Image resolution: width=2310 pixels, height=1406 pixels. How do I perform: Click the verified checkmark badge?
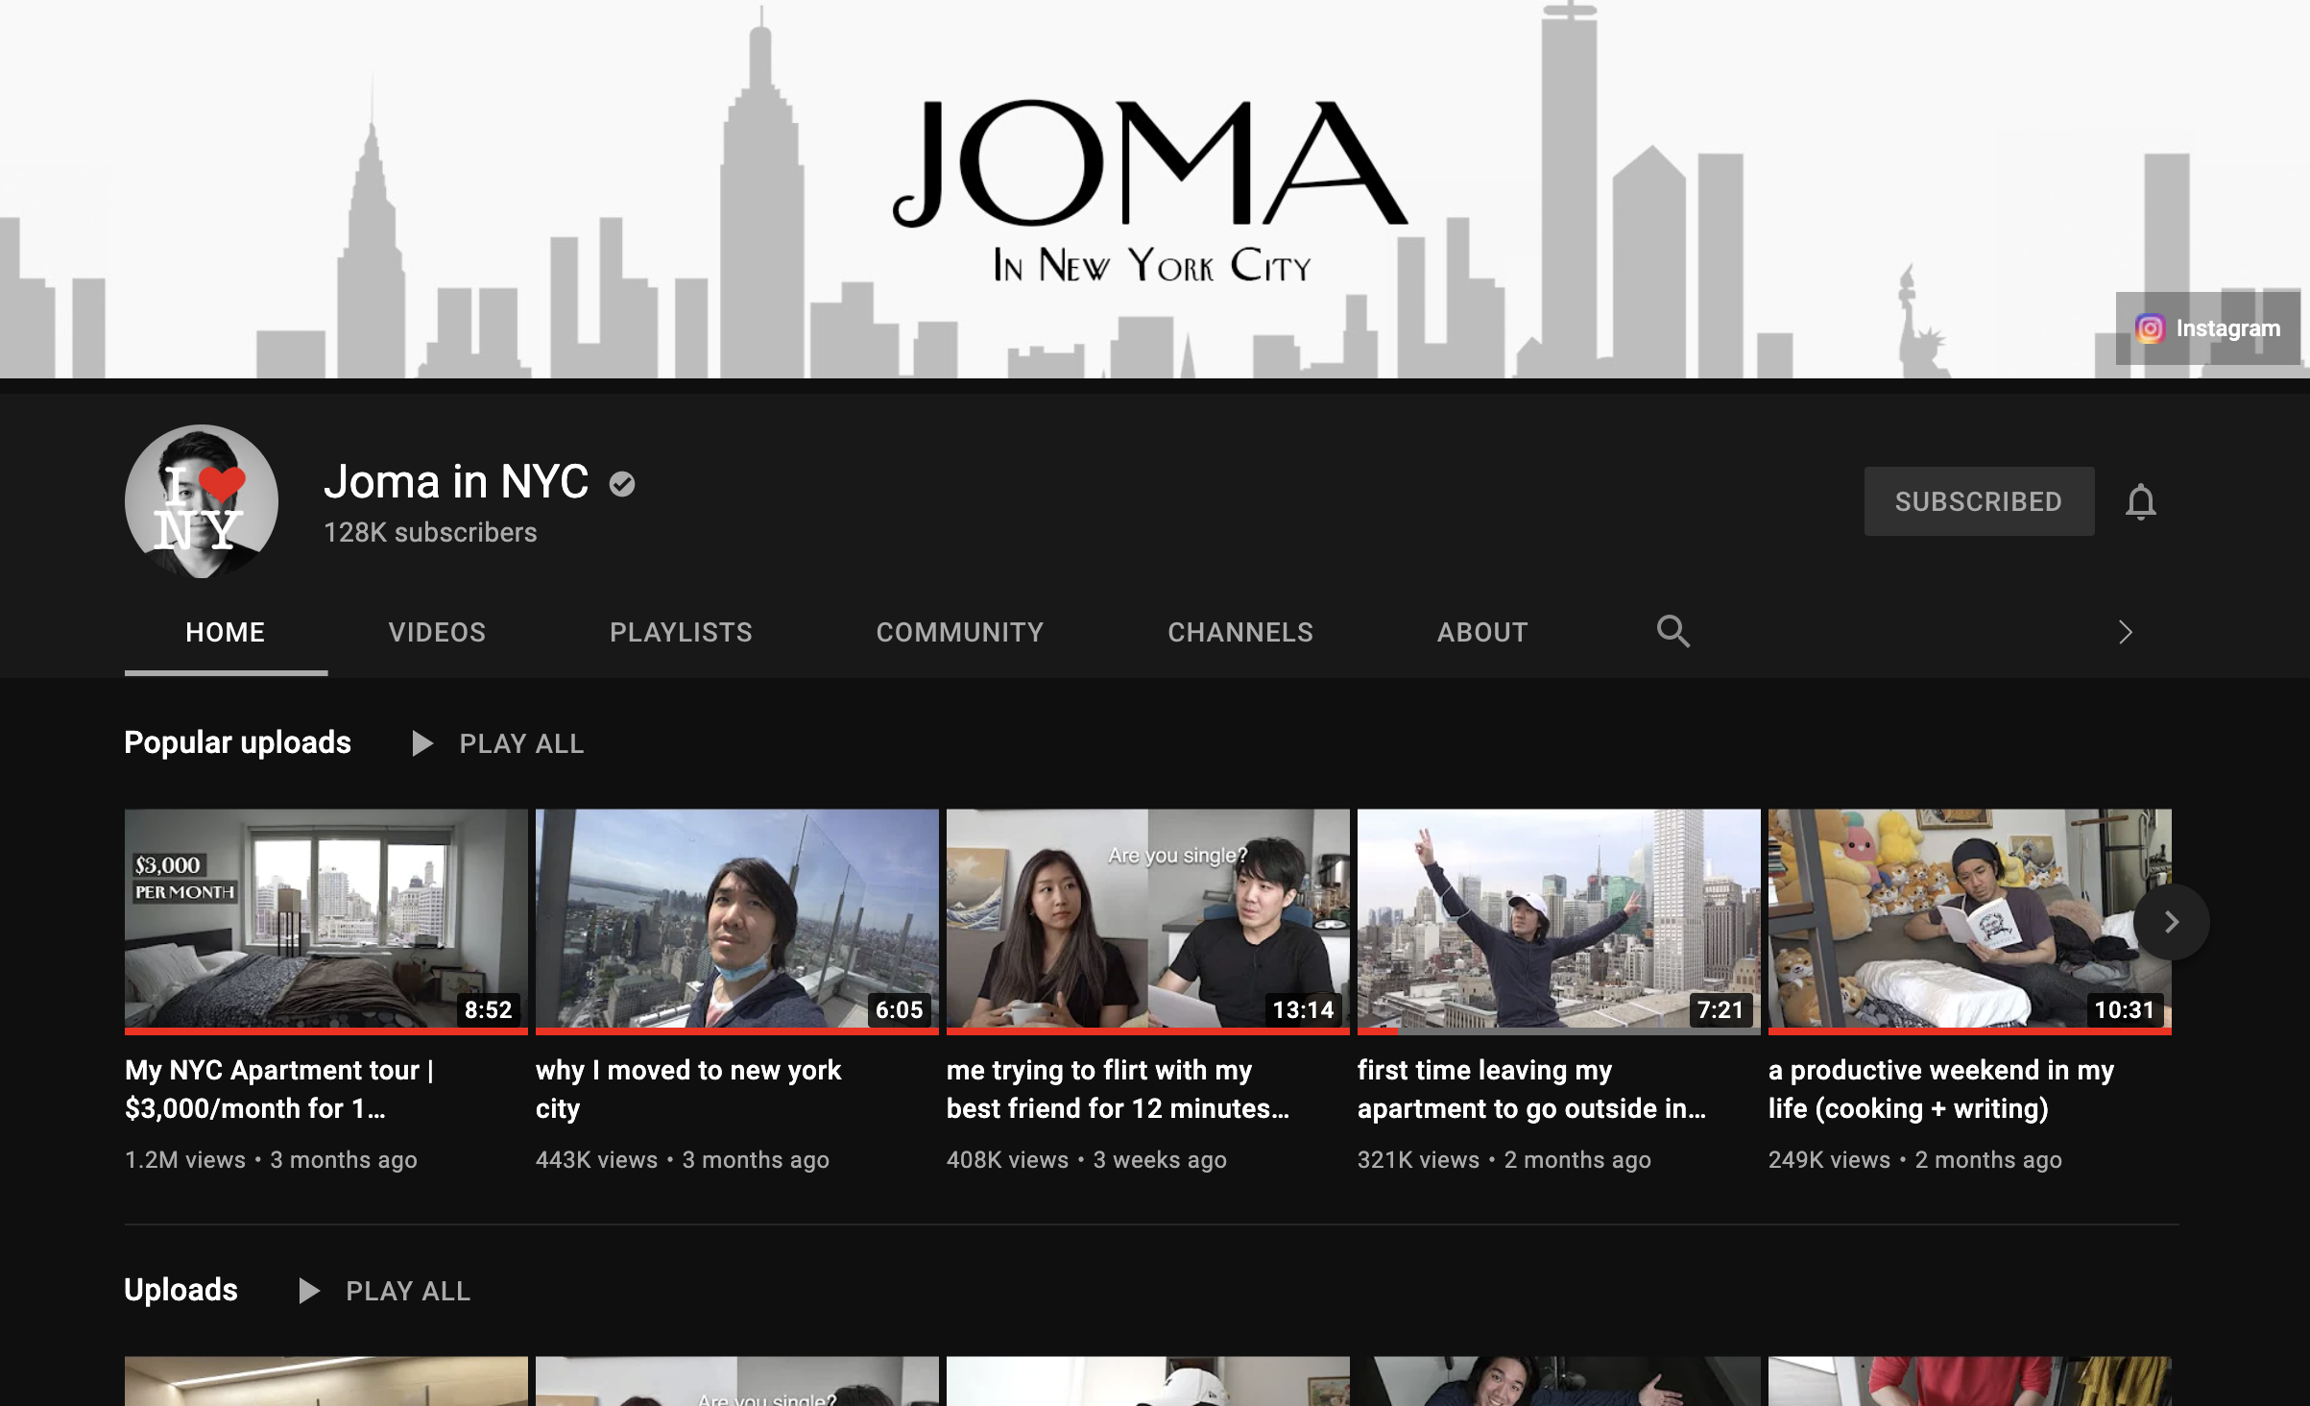tap(622, 484)
